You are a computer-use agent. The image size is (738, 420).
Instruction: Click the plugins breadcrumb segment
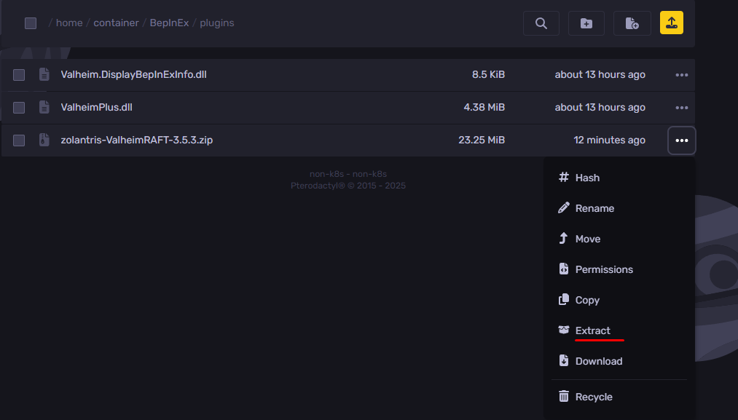(x=217, y=23)
